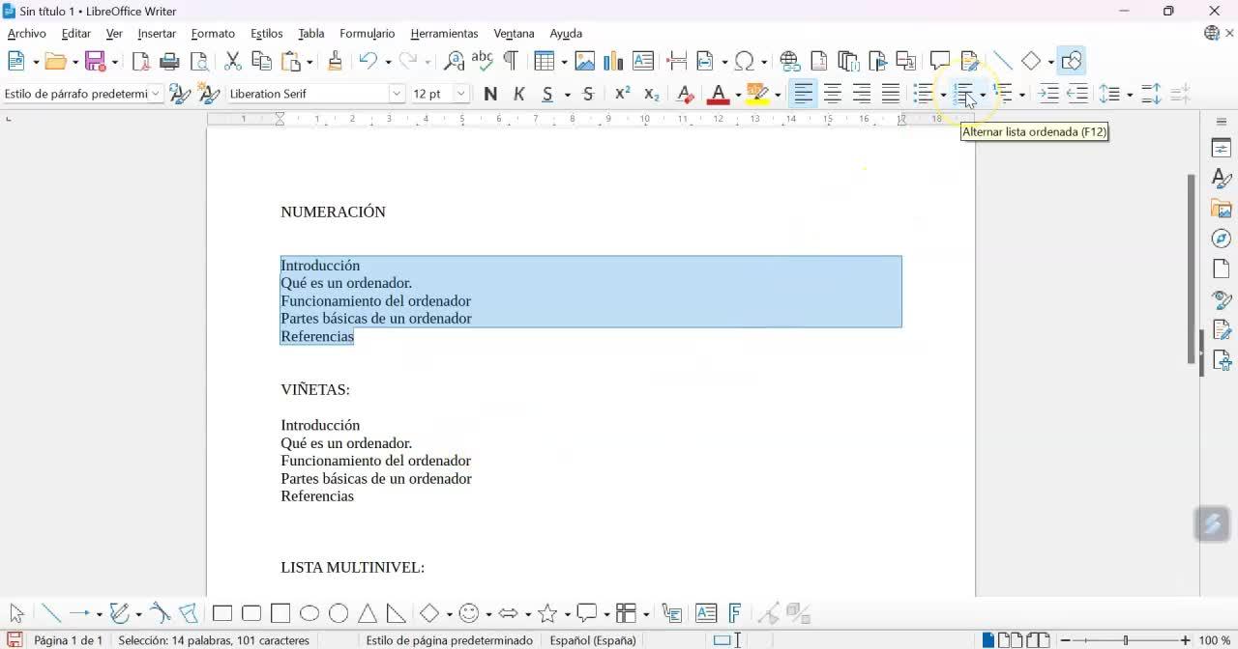Expand the underline style dropdown arrow

(x=568, y=95)
